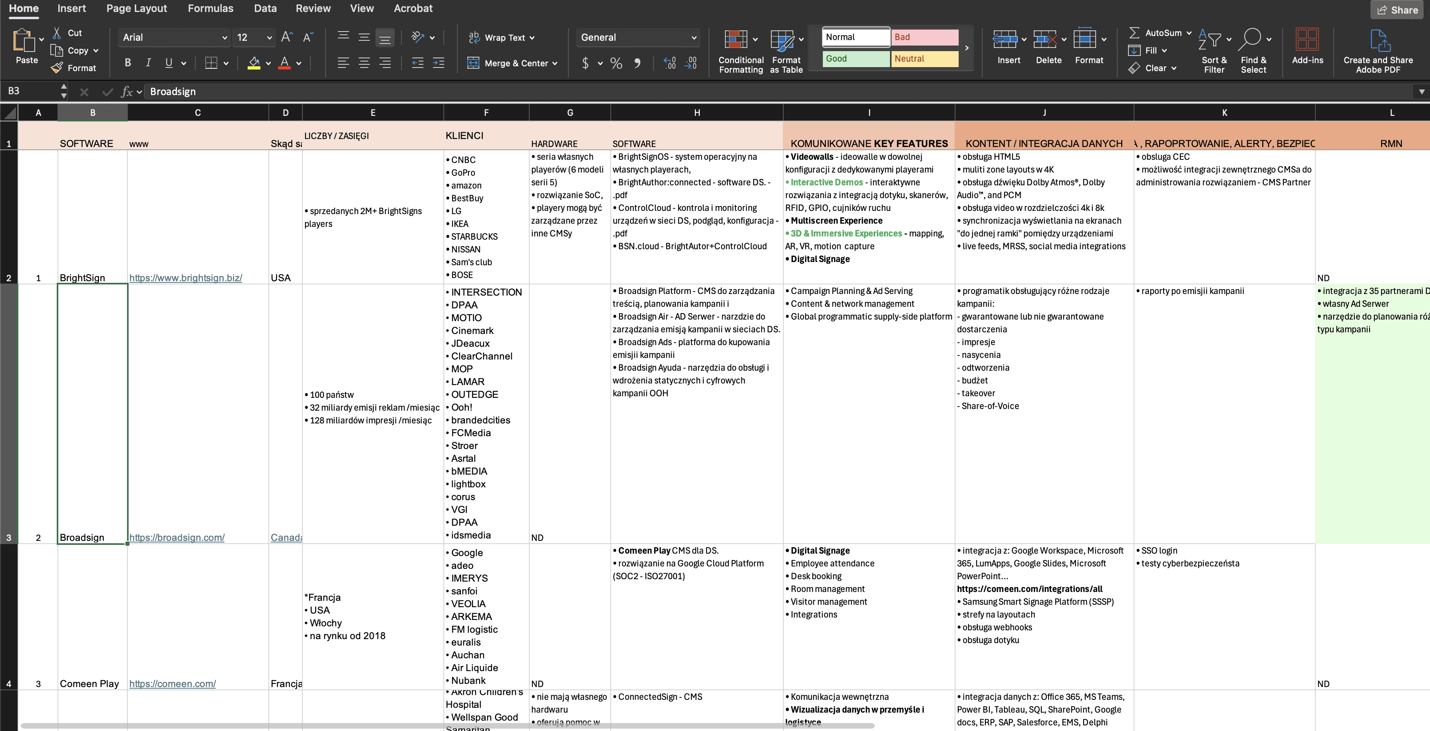
Task: Click the B3 name box field
Action: (x=30, y=91)
